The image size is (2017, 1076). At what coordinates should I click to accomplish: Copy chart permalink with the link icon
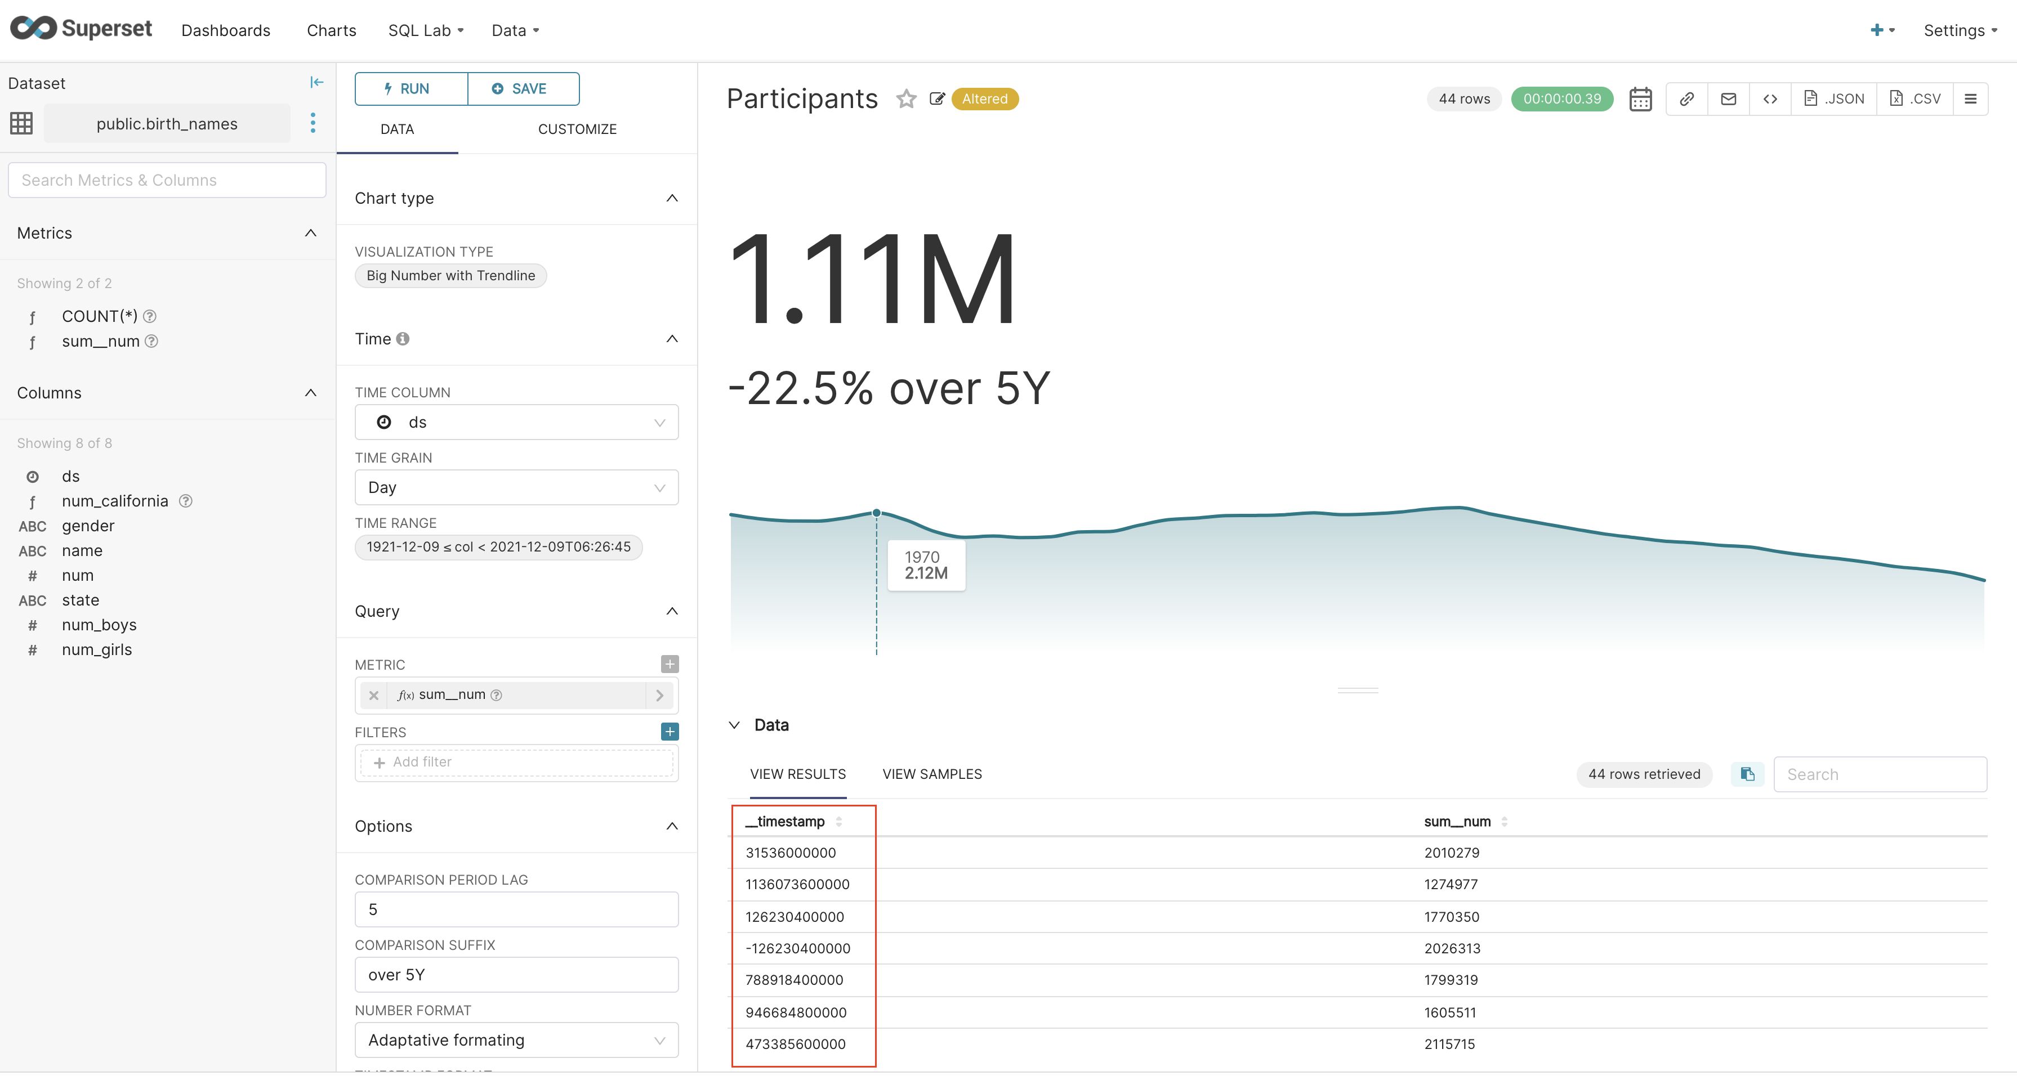tap(1686, 98)
